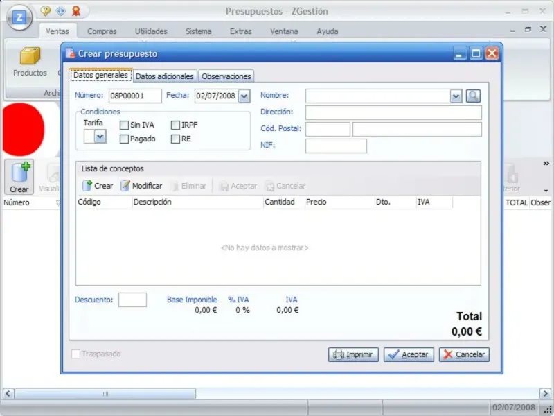Switch to the Datos generales tab
Viewport: 554px width, 416px height.
click(x=100, y=75)
